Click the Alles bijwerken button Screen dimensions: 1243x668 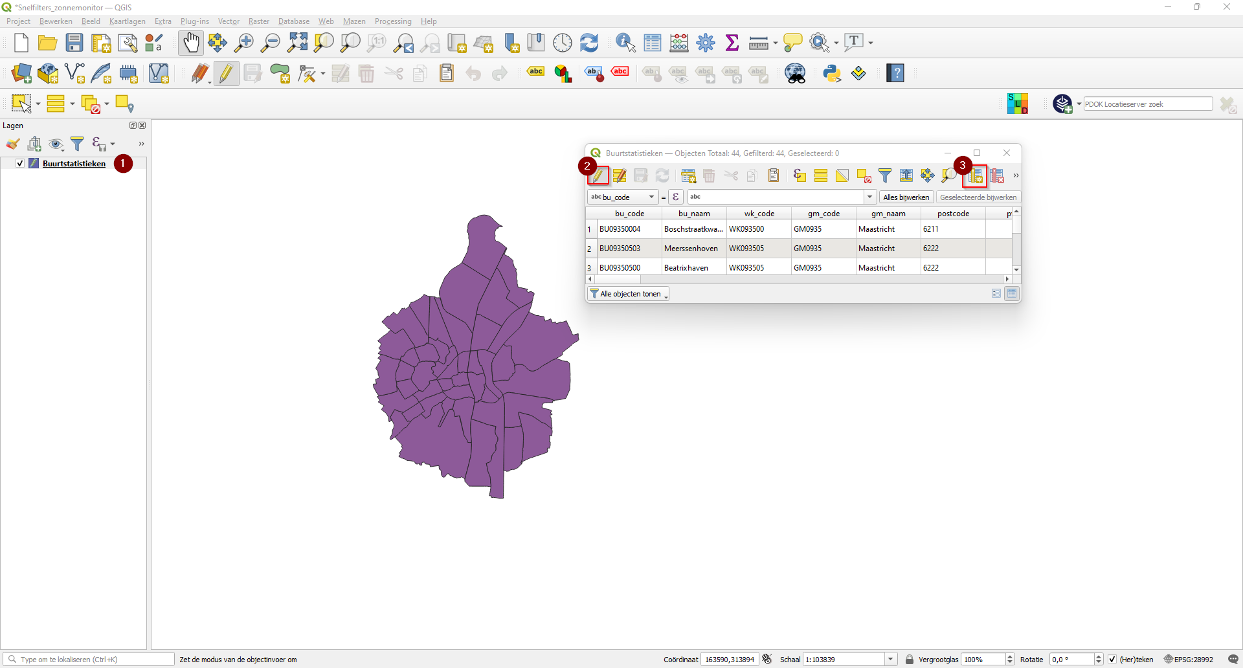pyautogui.click(x=906, y=197)
